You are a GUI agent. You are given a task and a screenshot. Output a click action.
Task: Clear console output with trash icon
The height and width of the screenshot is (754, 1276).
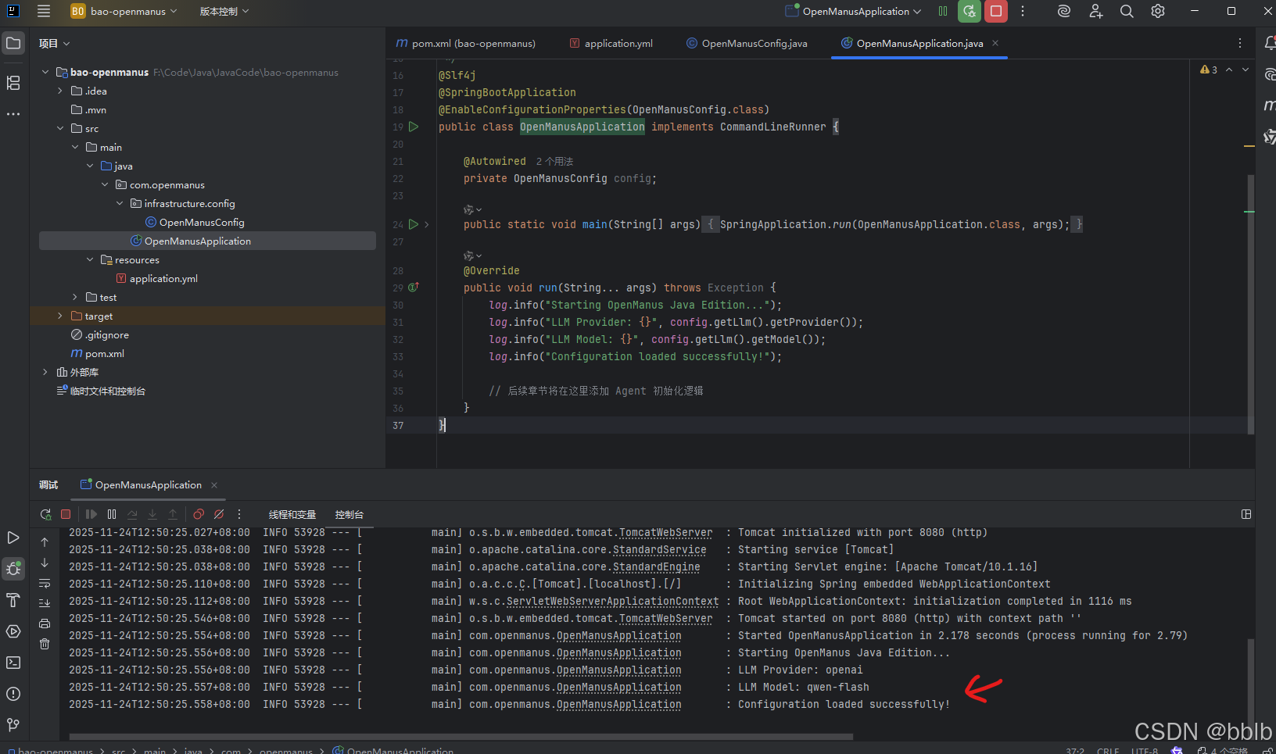[45, 644]
